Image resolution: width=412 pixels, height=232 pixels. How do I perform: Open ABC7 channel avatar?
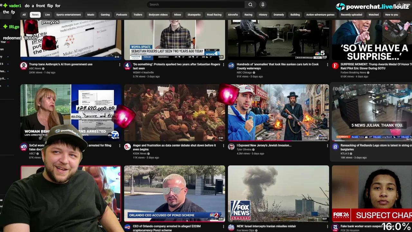point(23,147)
